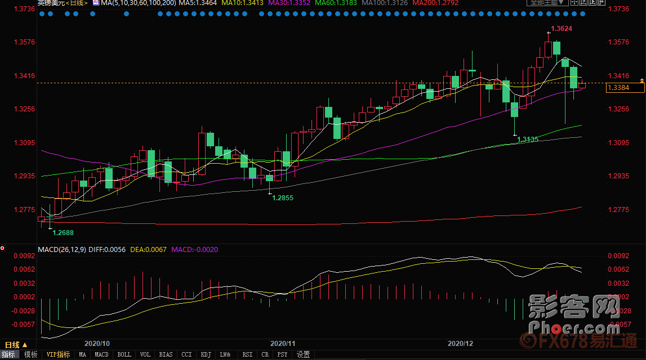Open the 设置 settings button

pyautogui.click(x=303, y=354)
